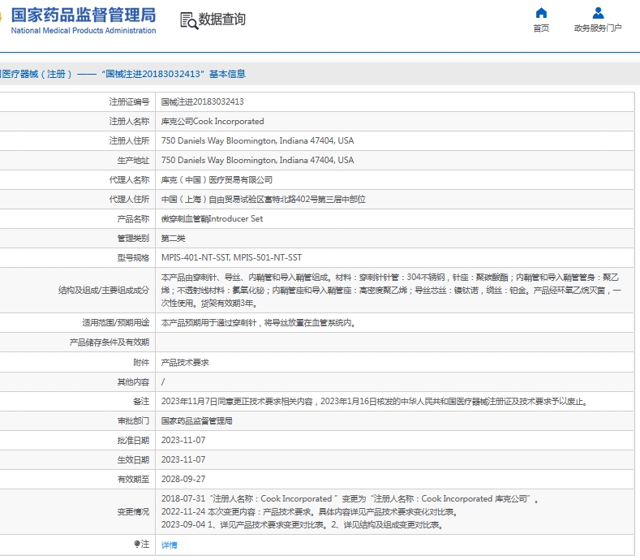Click the 变更情况 row label
640x560 pixels.
coord(133,512)
